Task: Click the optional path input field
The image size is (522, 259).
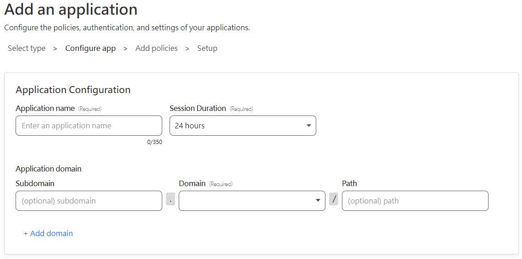Action: coord(415,201)
